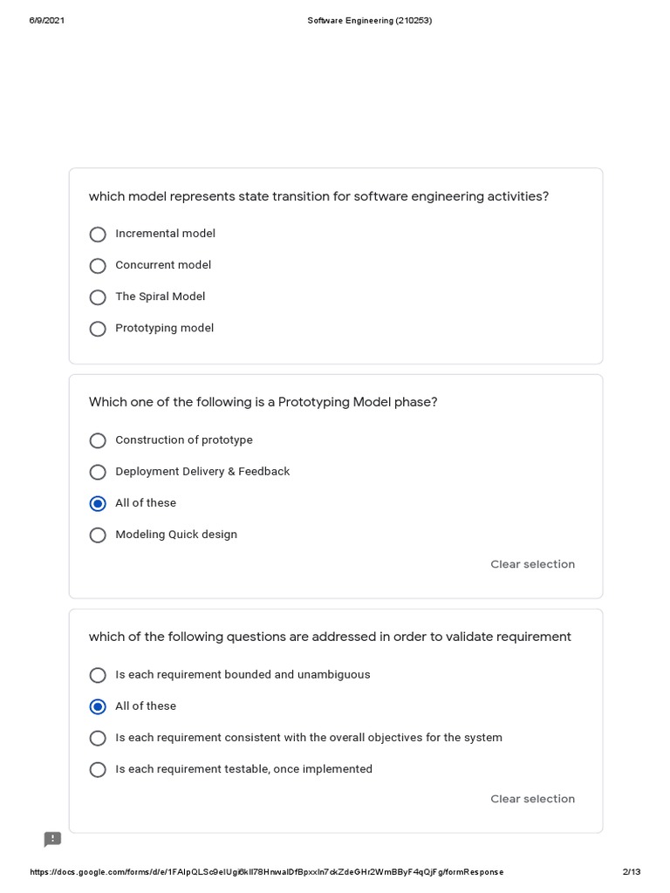Select the Incremental model option

click(98, 235)
